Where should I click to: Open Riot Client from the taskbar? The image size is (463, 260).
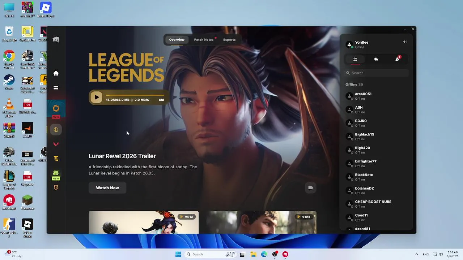(x=285, y=254)
